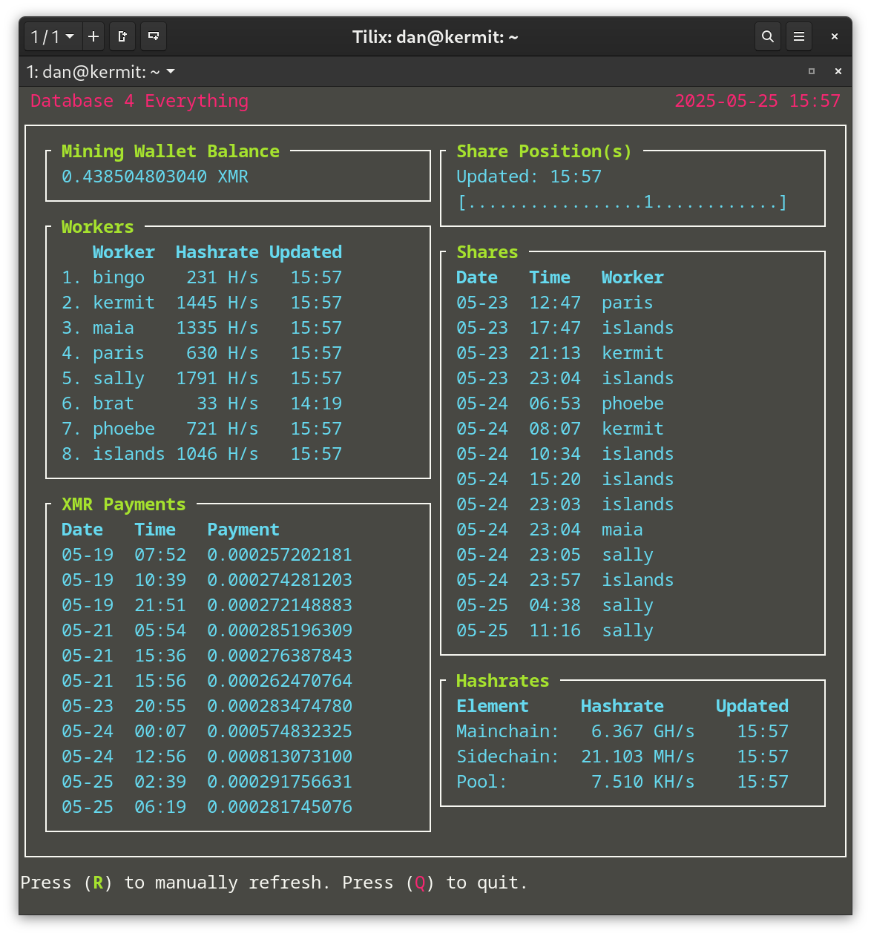Select payment 0.000281745076
Screen dimensions: 871x936
click(x=280, y=807)
